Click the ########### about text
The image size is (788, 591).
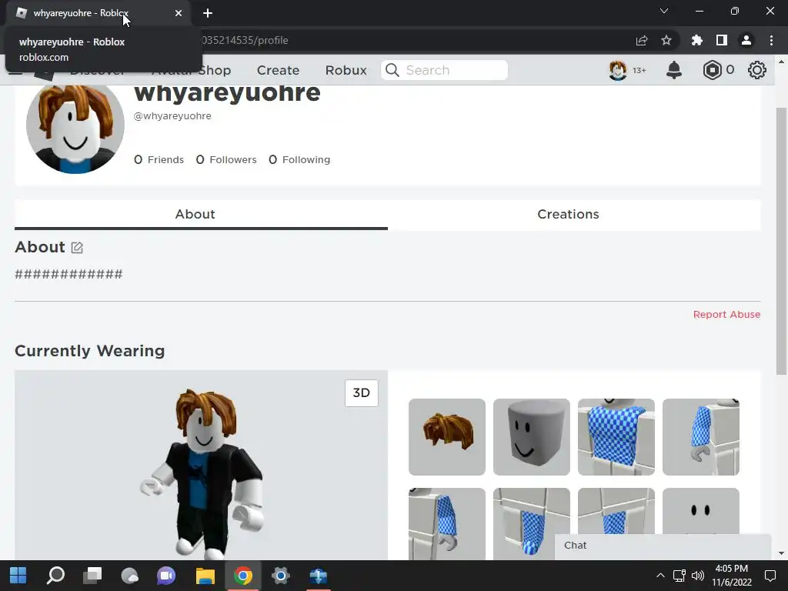(68, 275)
